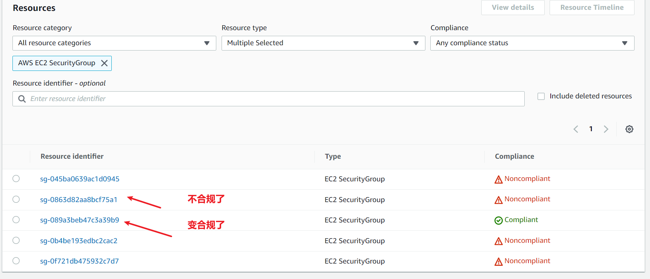Click the View details button
Image resolution: width=650 pixels, height=279 pixels.
(x=513, y=8)
